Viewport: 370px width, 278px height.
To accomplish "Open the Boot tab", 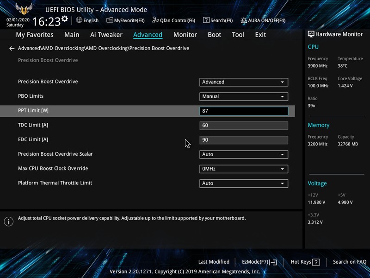I will tap(214, 35).
